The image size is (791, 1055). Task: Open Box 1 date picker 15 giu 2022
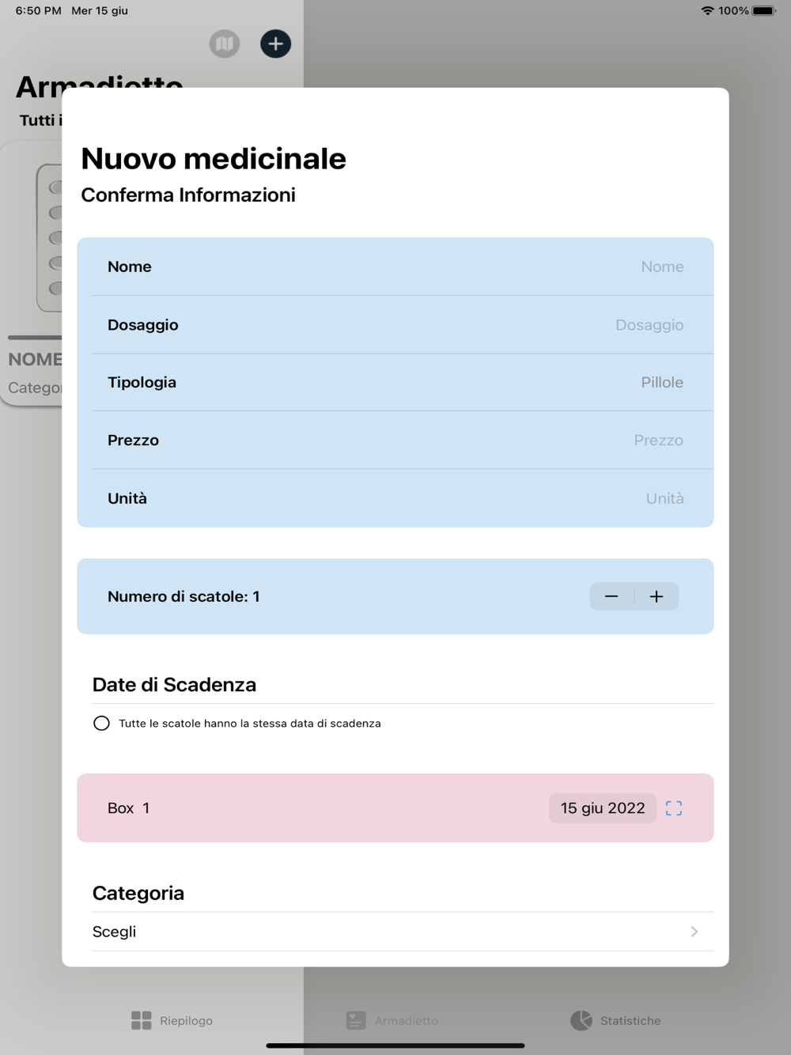pos(603,808)
